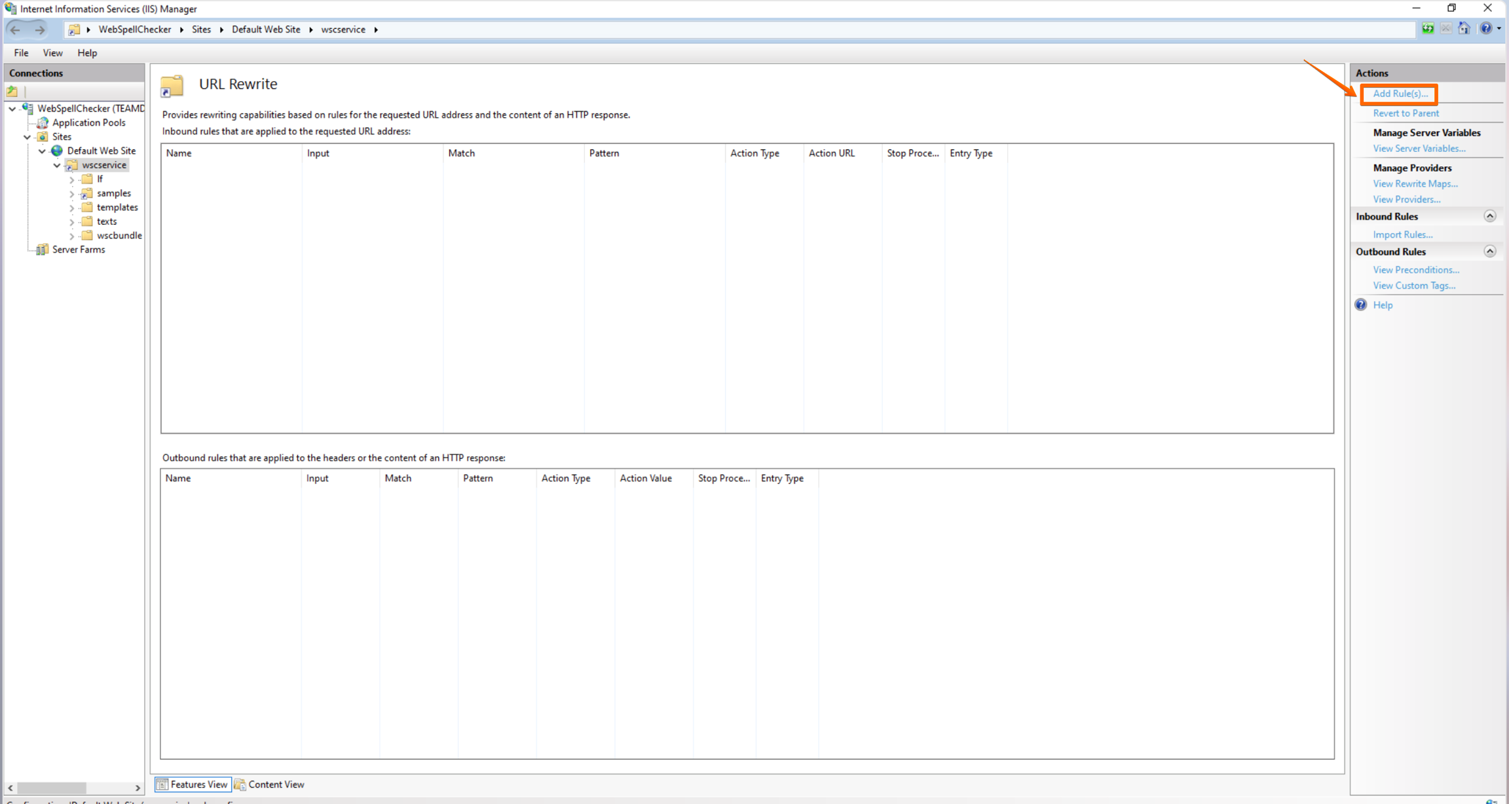Select the Application Pools node icon

43,122
